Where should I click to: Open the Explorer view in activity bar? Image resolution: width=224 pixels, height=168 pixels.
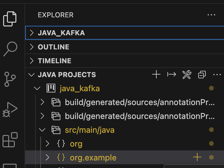click(10, 19)
